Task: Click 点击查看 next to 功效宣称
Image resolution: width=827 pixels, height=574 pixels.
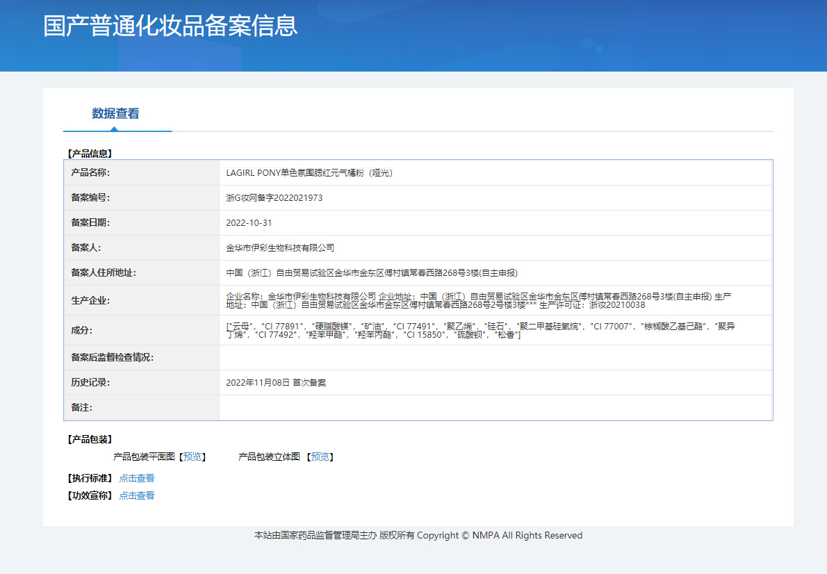Action: pos(137,495)
